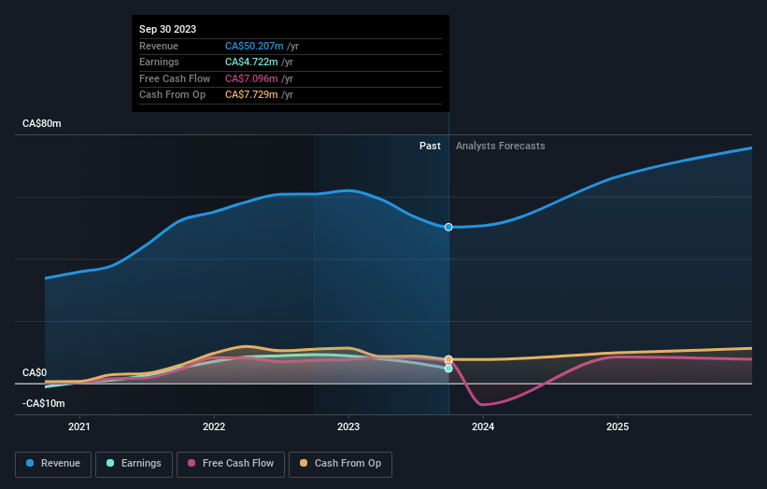This screenshot has height=489, width=767.
Task: Click the CA$50.207m revenue value
Action: (x=254, y=46)
